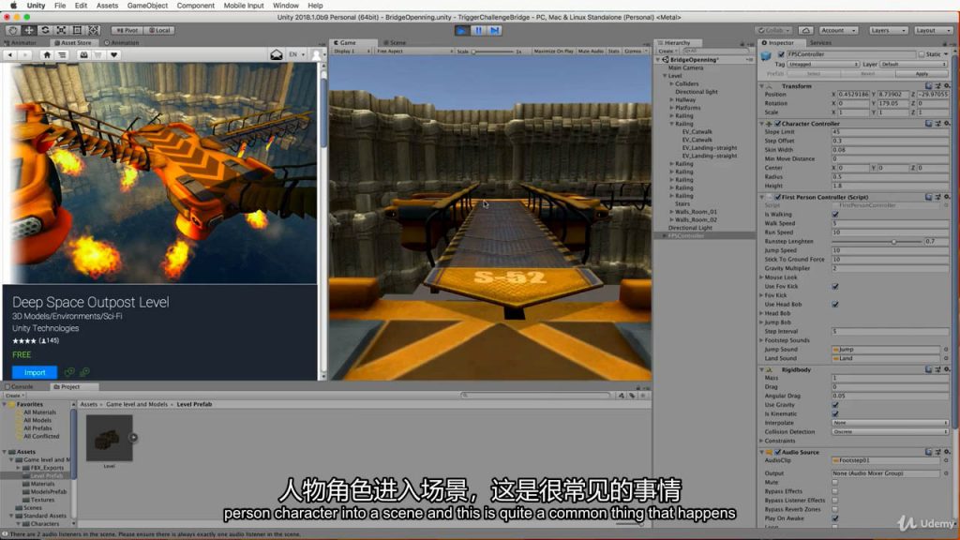Image resolution: width=960 pixels, height=540 pixels.
Task: Open the GameObject menu
Action: [147, 6]
